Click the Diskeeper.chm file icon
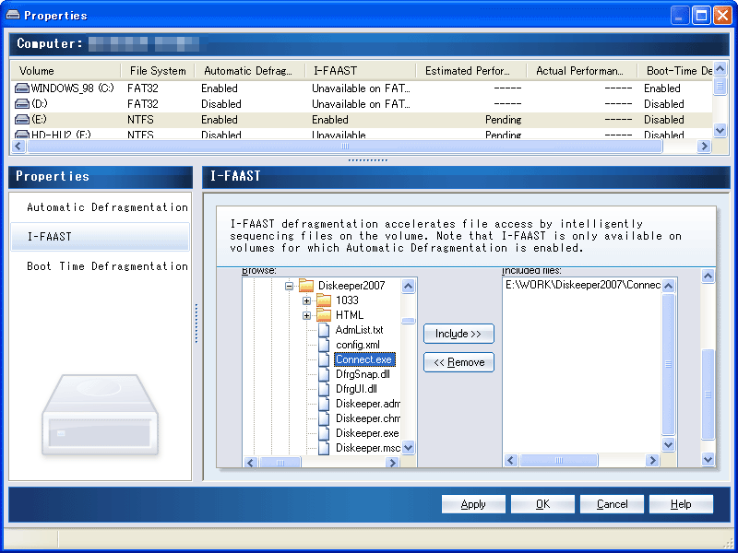Screen dimensions: 738x553 pos(324,418)
